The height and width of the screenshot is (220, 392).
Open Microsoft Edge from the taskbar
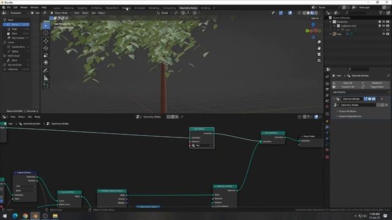click(x=15, y=216)
